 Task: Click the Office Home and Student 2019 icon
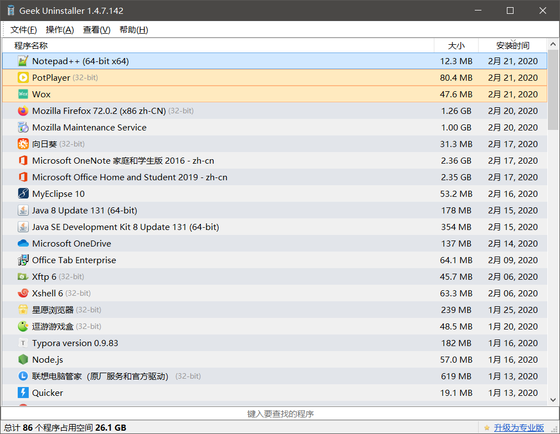[23, 177]
